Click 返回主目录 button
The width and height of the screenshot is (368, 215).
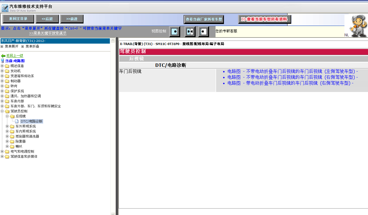coord(18,19)
